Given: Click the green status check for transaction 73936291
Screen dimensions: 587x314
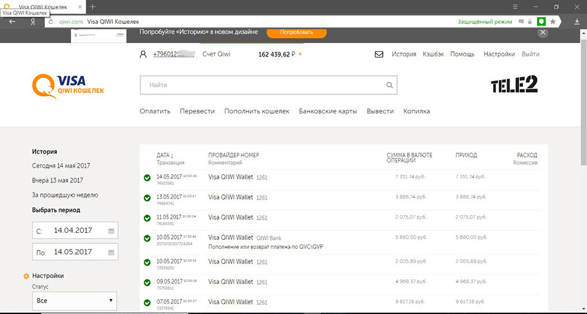Looking at the screenshot, I should (147, 262).
